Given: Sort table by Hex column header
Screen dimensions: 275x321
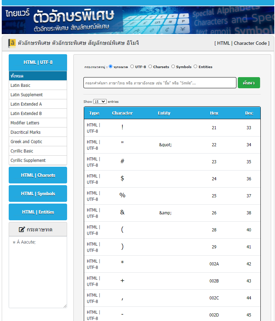Looking at the screenshot, I should (214, 113).
